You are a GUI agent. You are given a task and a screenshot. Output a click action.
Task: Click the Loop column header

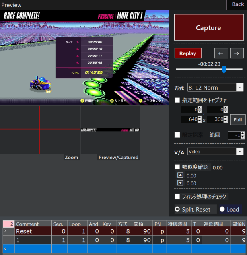point(78,224)
